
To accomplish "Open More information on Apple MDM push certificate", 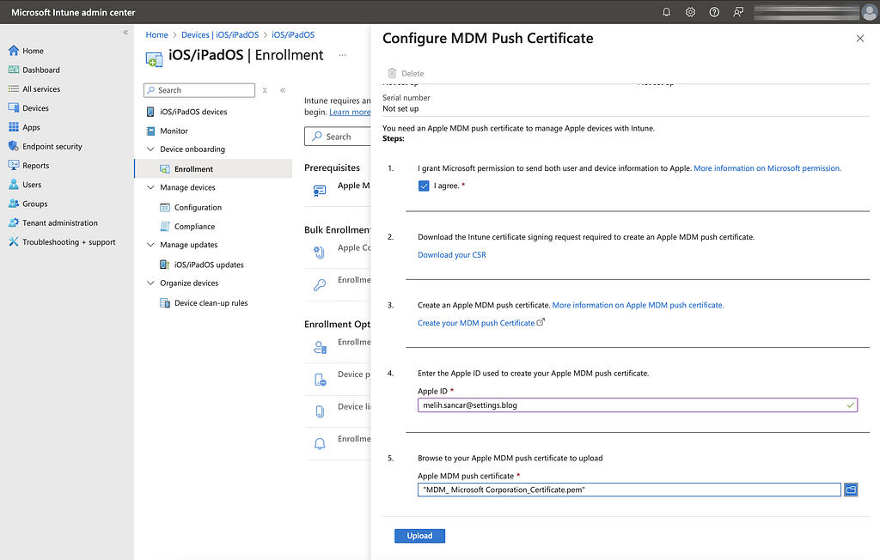I will coord(639,305).
